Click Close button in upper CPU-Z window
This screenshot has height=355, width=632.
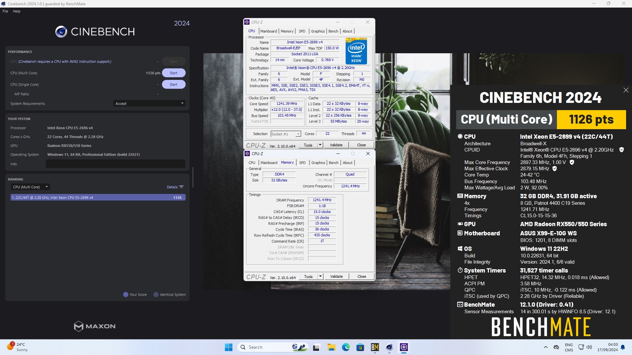[x=361, y=145]
